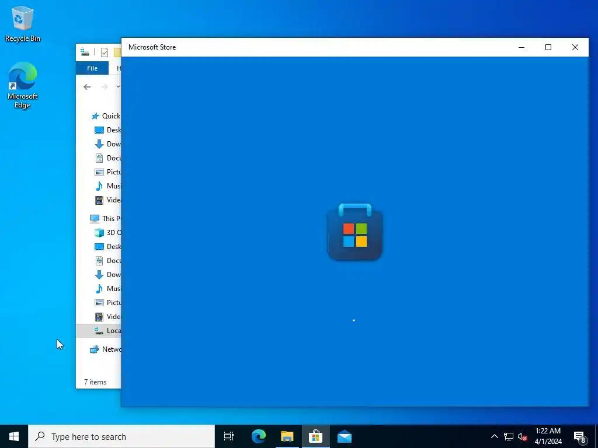Open the clock and date flyout
The width and height of the screenshot is (598, 448).
click(548, 436)
